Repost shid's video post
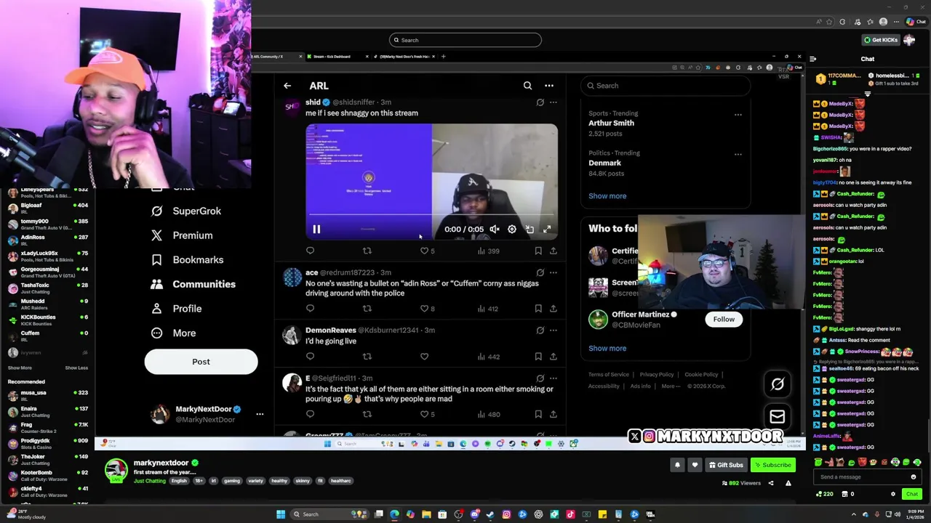Screen dimensions: 931x523 pyautogui.click(x=367, y=251)
